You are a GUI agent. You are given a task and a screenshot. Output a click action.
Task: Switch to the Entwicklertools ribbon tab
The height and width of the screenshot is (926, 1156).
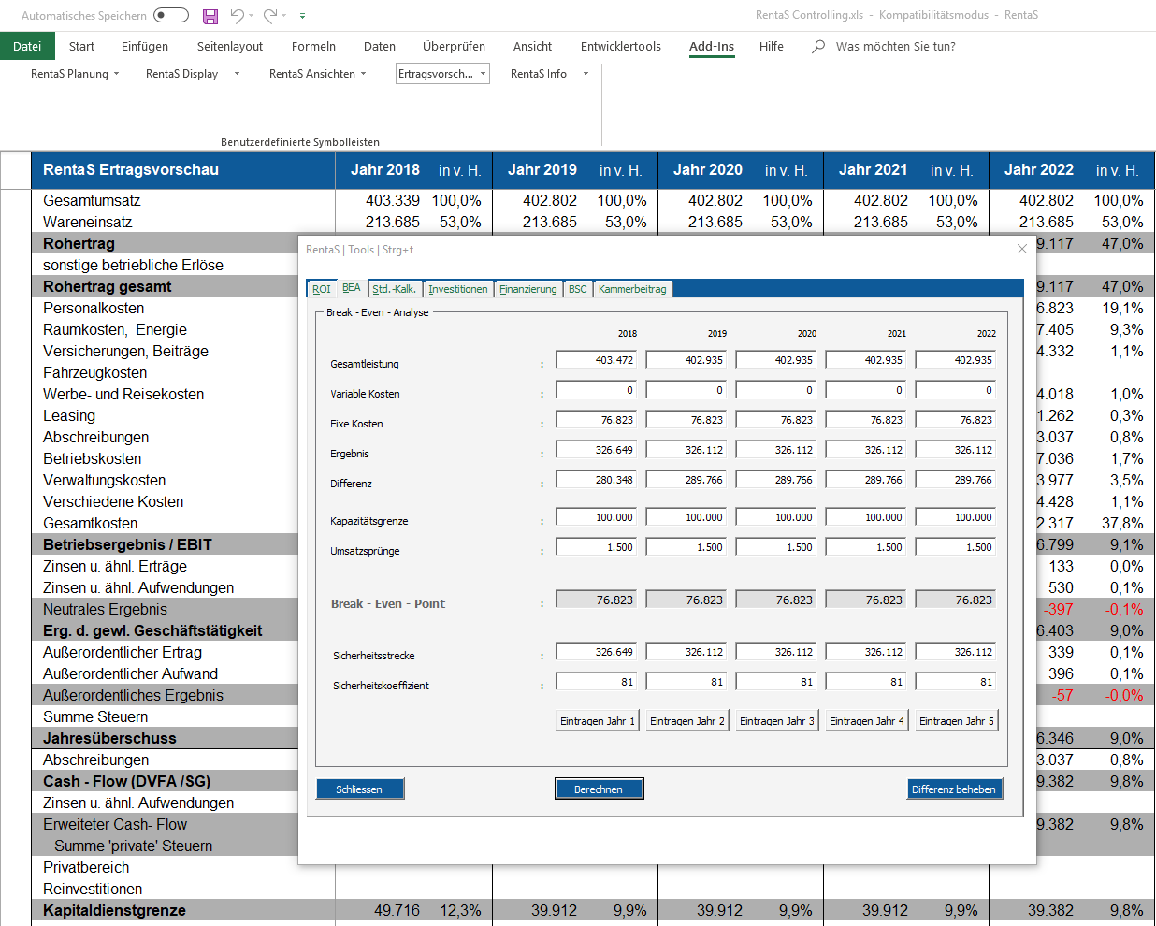(621, 46)
